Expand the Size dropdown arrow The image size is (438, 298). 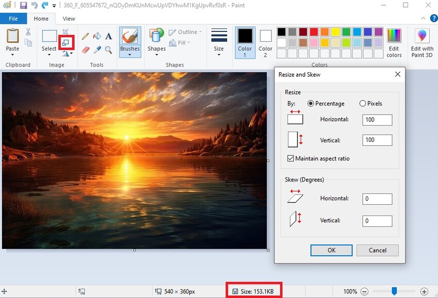coord(219,55)
